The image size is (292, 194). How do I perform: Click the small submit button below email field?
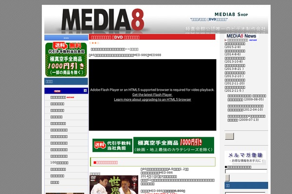click(227, 178)
